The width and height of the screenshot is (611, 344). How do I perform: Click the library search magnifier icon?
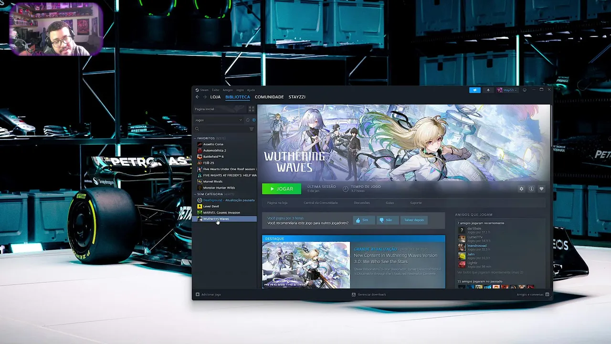pyautogui.click(x=197, y=129)
